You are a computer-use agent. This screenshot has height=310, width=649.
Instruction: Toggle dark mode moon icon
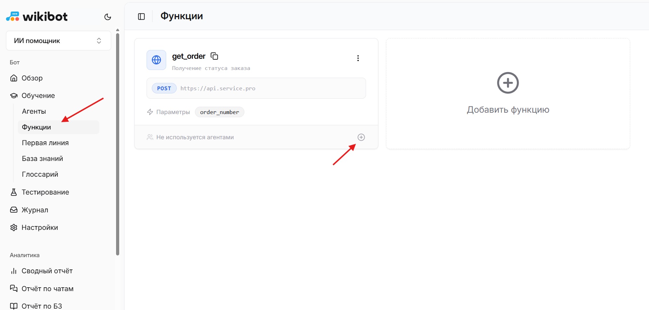[x=108, y=17]
